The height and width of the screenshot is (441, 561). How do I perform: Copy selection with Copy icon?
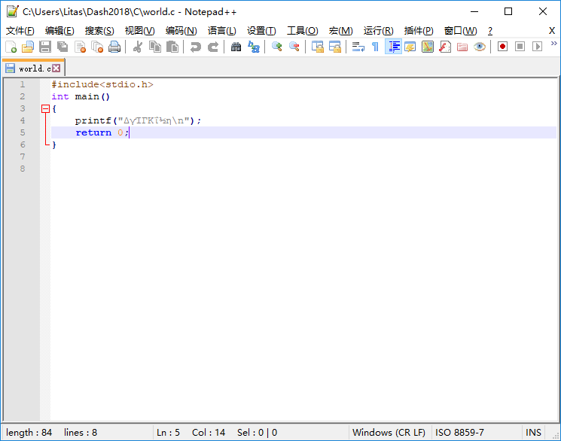point(155,47)
